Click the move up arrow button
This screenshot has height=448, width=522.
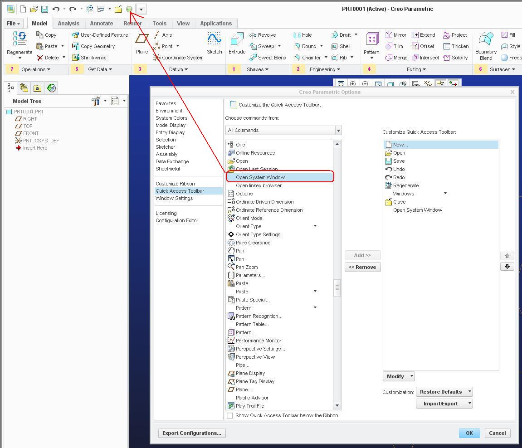(507, 256)
